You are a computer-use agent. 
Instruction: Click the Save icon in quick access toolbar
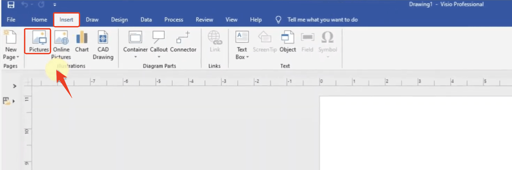(11, 4)
